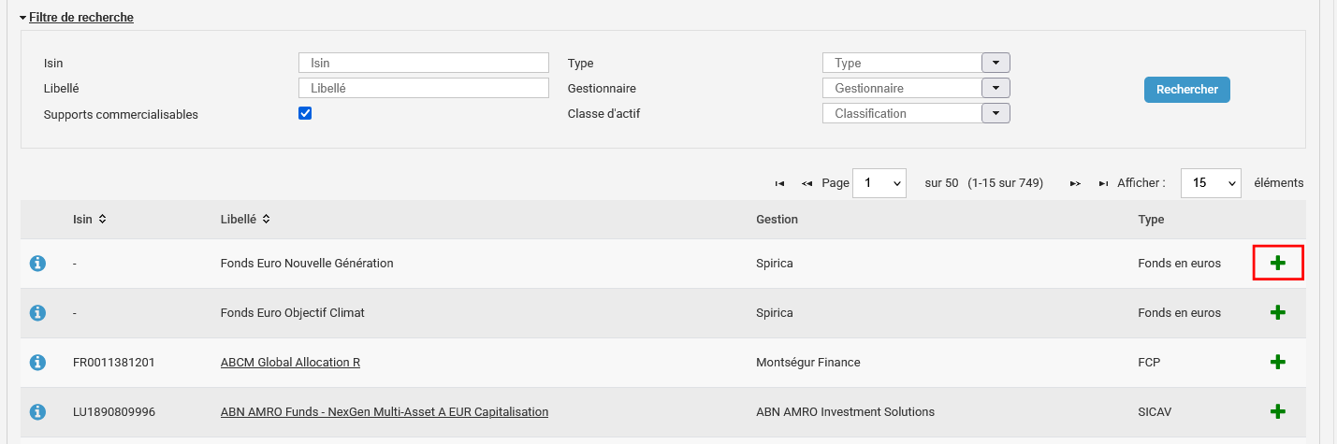Open the page number selector
This screenshot has height=444, width=1337.
pyautogui.click(x=879, y=183)
